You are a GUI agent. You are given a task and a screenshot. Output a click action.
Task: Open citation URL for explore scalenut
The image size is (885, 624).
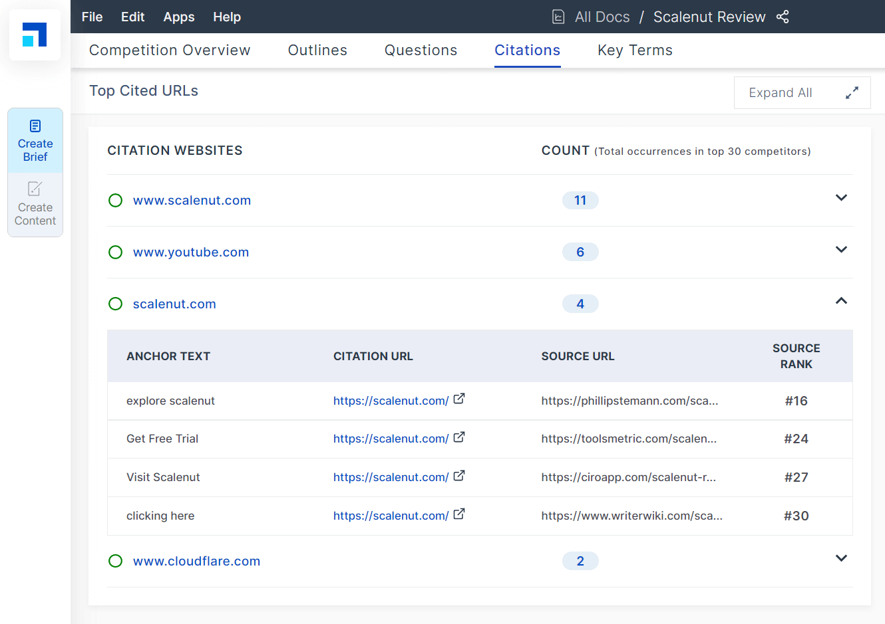point(391,401)
